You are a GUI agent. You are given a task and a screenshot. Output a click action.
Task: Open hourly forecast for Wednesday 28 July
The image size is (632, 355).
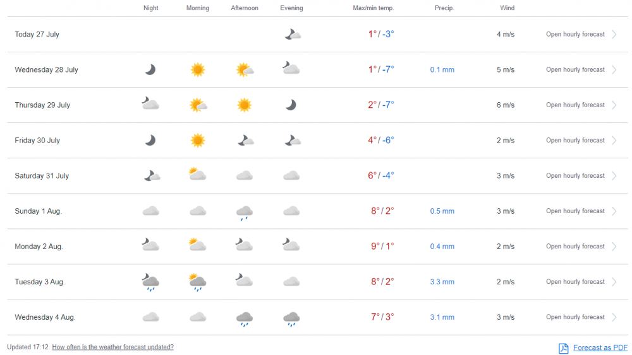click(575, 70)
